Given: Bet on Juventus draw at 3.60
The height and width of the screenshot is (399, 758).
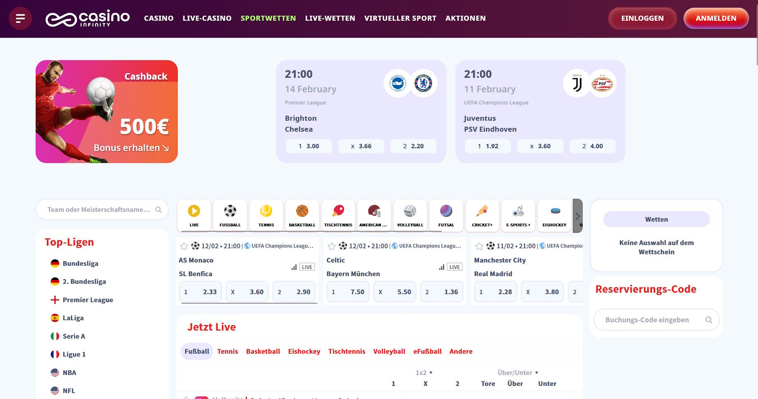Looking at the screenshot, I should pyautogui.click(x=540, y=146).
